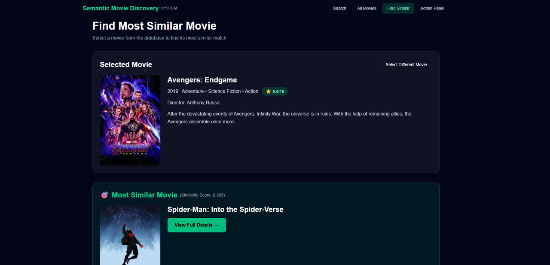Go to All Movies page
The image size is (550, 265).
pos(367,8)
